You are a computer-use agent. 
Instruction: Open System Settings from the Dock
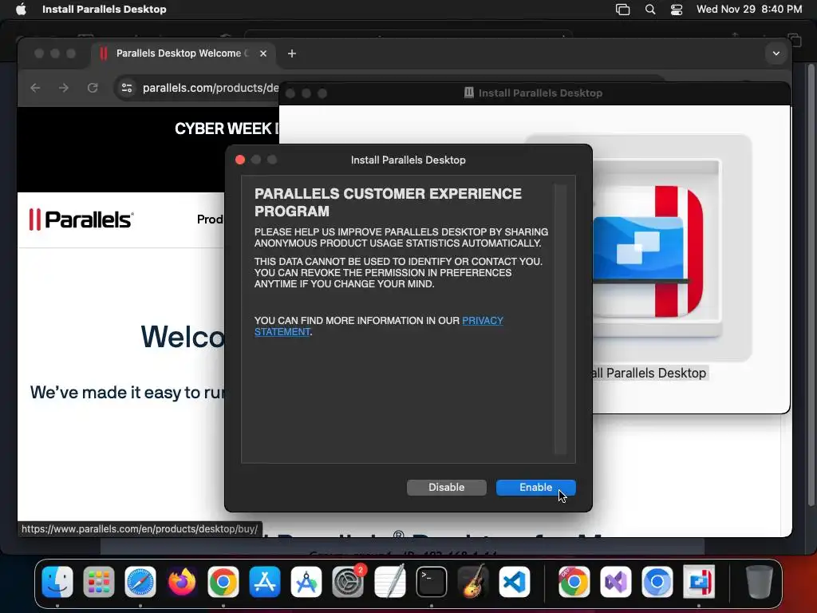[x=348, y=582]
